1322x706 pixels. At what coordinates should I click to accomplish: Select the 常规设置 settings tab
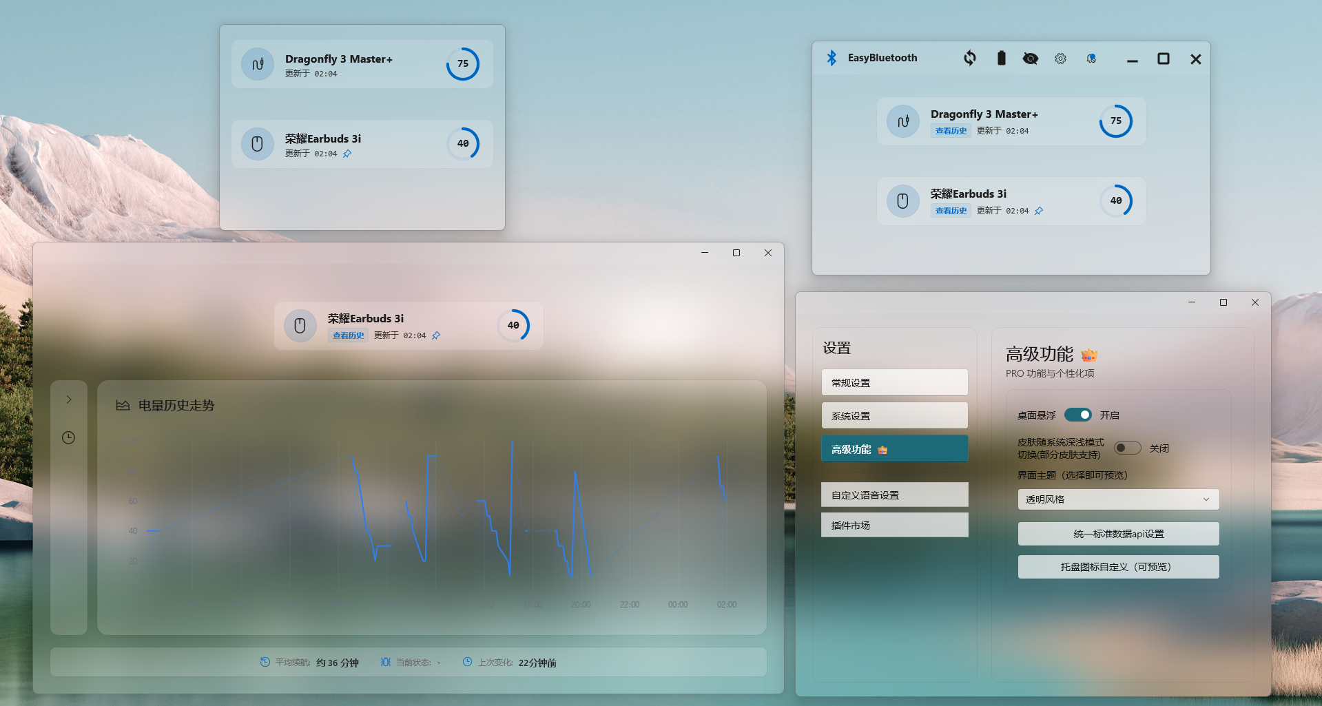tap(894, 383)
